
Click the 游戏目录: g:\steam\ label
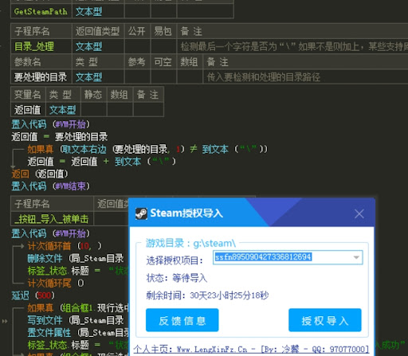(190, 243)
